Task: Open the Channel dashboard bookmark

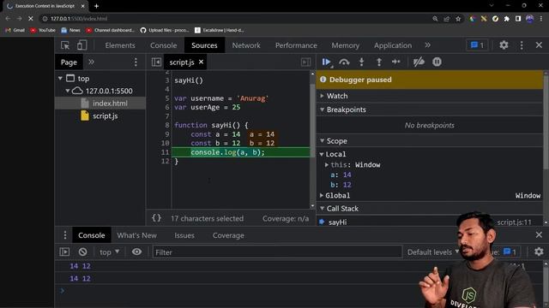Action: pyautogui.click(x=111, y=31)
